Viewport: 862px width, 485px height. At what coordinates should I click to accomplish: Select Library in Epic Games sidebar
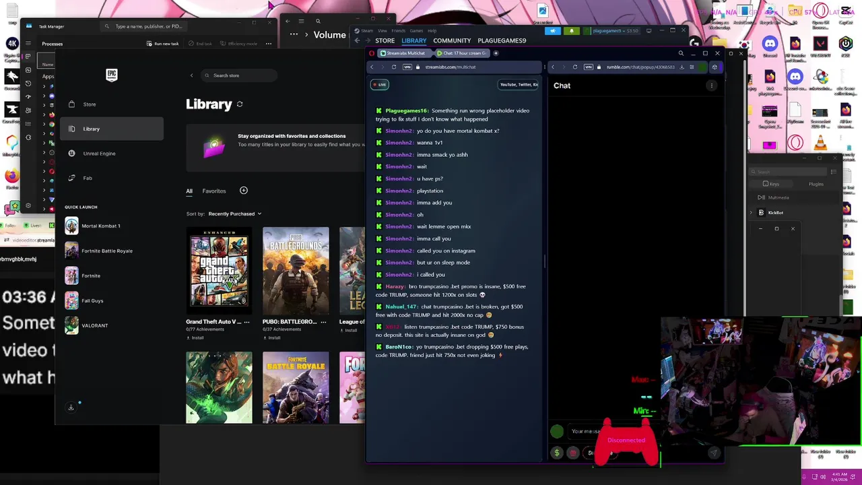click(x=112, y=129)
